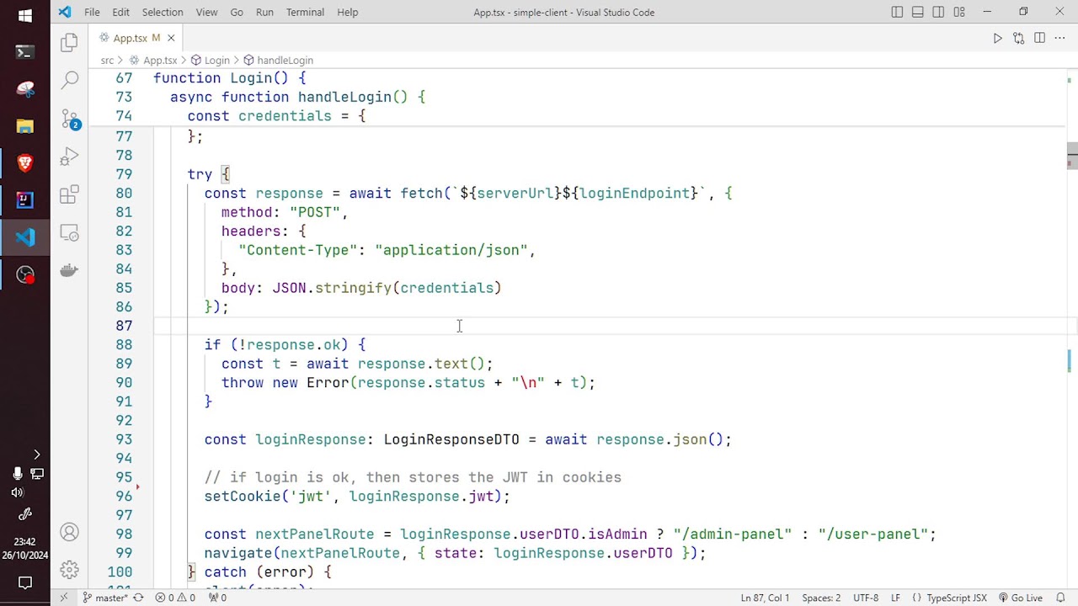Click the Synchronize Changes icon
Image resolution: width=1078 pixels, height=606 pixels.
coord(139,598)
